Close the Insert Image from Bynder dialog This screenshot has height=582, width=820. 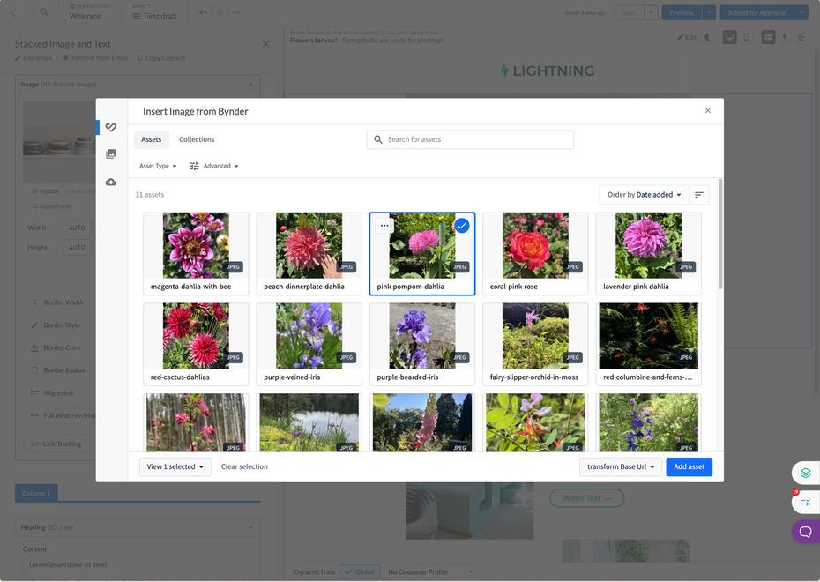pos(707,110)
